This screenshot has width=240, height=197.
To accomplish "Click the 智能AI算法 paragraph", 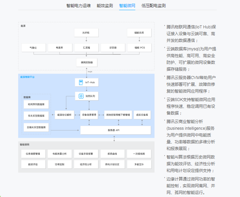I will click(x=191, y=164).
